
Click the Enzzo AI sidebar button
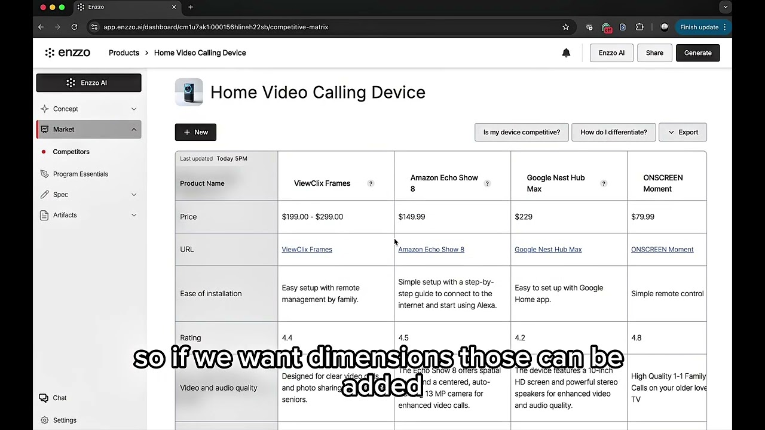[88, 83]
